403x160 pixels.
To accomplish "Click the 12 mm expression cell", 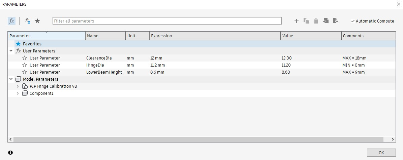I will click(156, 58).
